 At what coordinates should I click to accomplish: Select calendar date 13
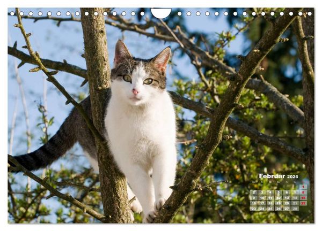click(x=287, y=198)
